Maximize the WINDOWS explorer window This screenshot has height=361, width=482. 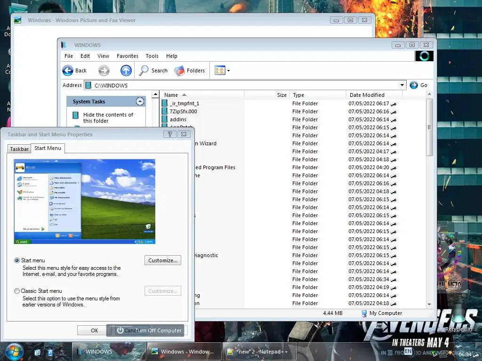tap(412, 45)
